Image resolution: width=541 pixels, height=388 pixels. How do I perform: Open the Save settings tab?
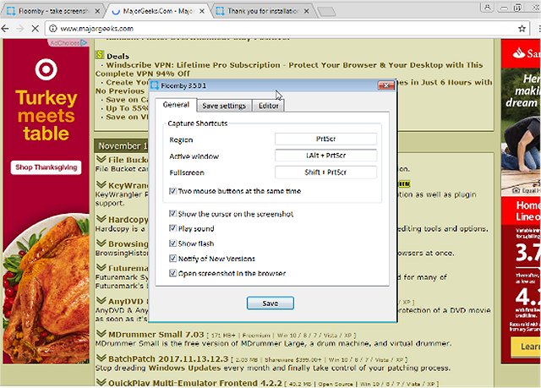(224, 106)
